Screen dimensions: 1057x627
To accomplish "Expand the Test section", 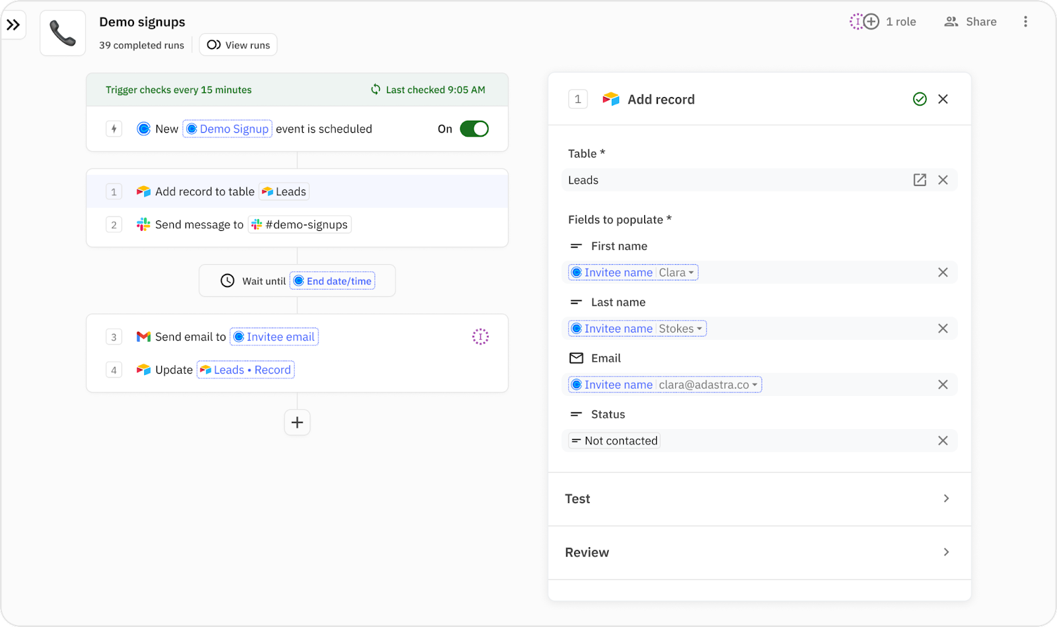I will (759, 499).
